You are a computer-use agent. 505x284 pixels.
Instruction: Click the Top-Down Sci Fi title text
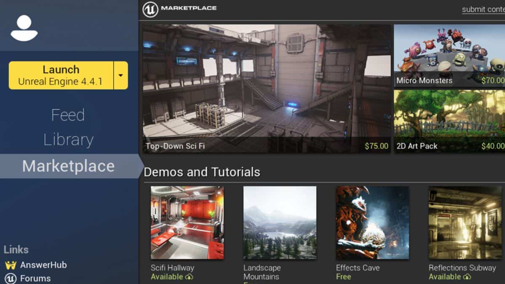point(175,146)
